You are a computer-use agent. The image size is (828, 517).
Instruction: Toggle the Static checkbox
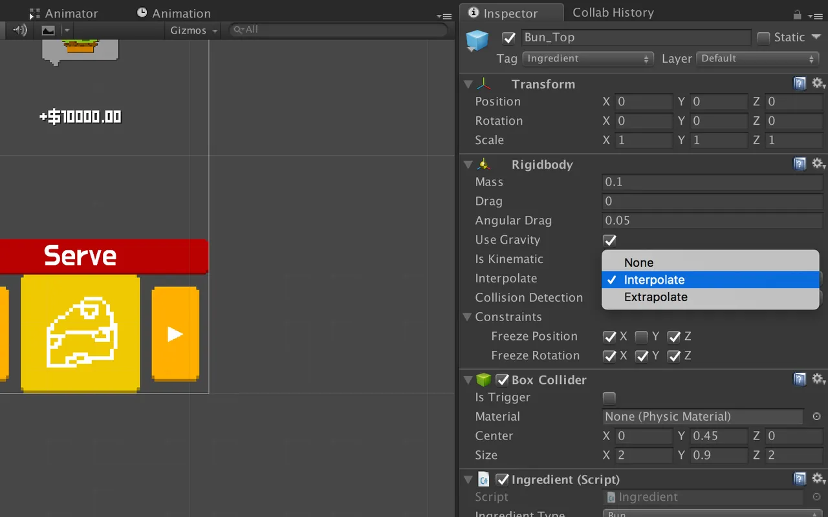(763, 37)
